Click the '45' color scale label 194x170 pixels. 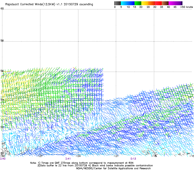(175, 7)
